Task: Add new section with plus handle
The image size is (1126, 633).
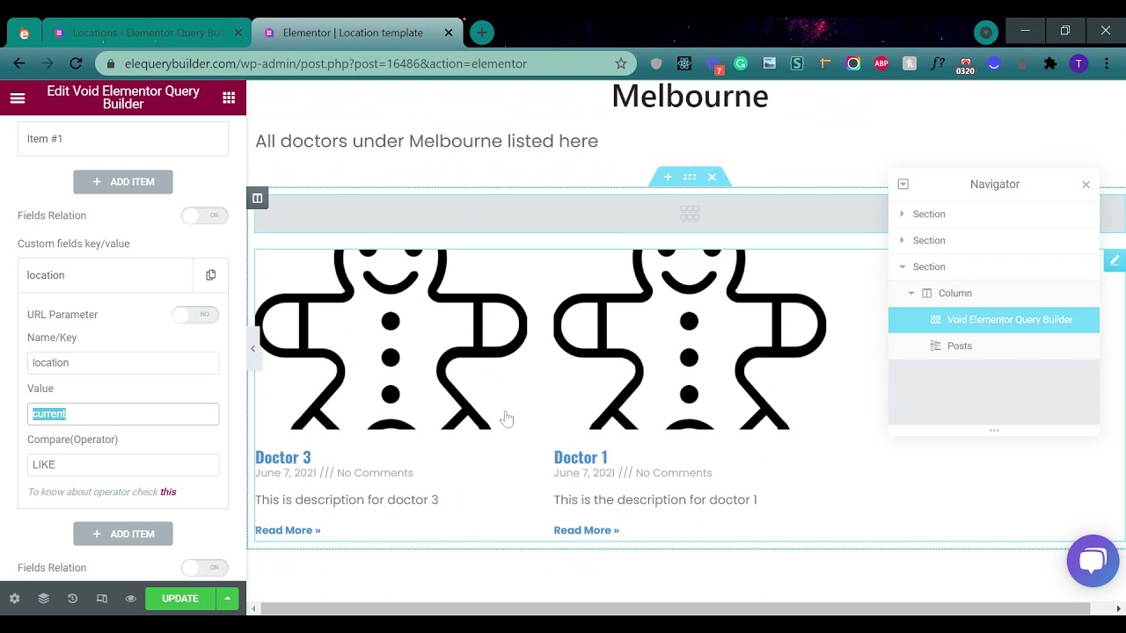Action: (668, 177)
